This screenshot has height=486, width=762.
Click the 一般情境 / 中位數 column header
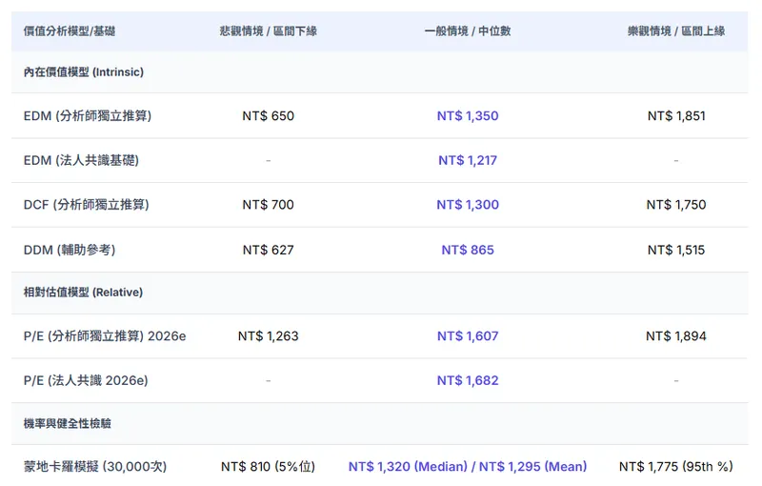tap(467, 31)
